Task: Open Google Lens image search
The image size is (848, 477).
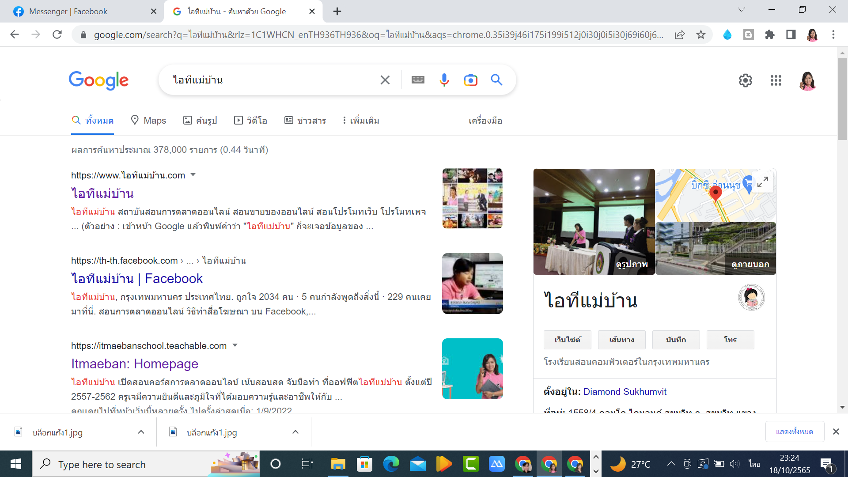Action: click(x=470, y=80)
